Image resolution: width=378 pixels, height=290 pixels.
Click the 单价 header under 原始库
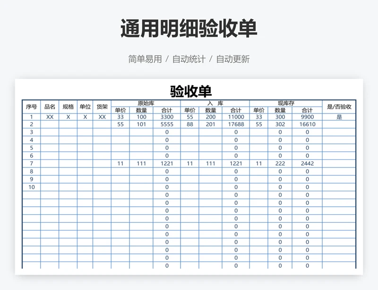[x=120, y=110]
